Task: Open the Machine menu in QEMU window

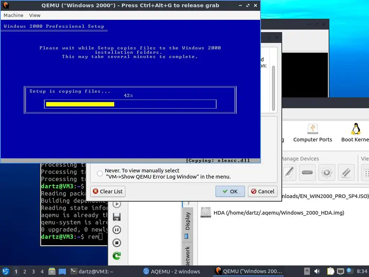Action: (13, 15)
